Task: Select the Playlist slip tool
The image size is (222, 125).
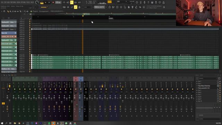Action: 18,11
